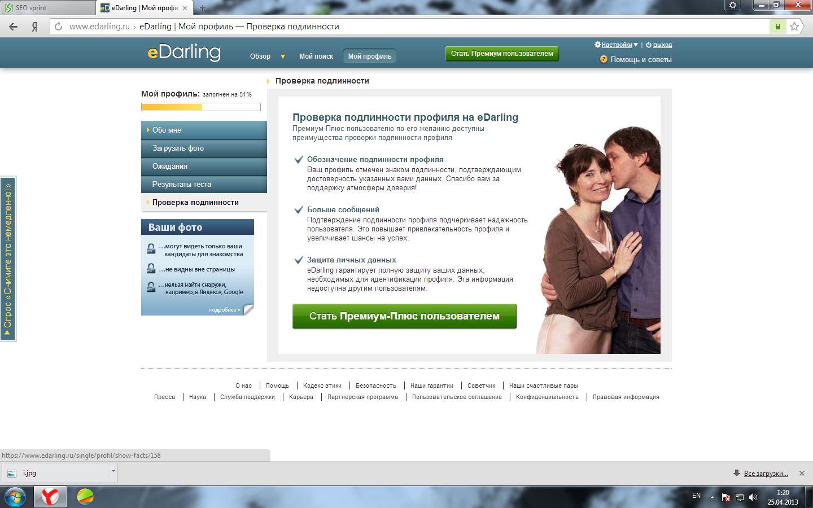Viewport: 813px width, 508px height.
Task: Open footer link 'Пользовательское соглашение'
Action: (457, 397)
